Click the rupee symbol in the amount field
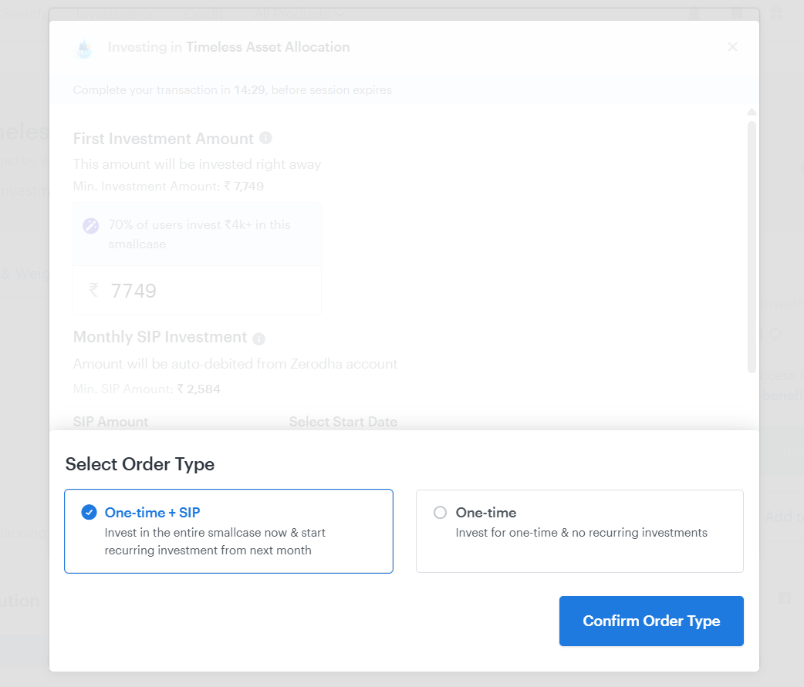Viewport: 804px width, 687px height. pyautogui.click(x=93, y=290)
